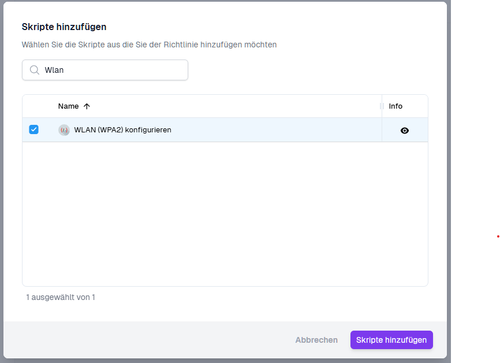Click the WLAN script's round wireless icon
The height and width of the screenshot is (363, 500).
coord(64,130)
